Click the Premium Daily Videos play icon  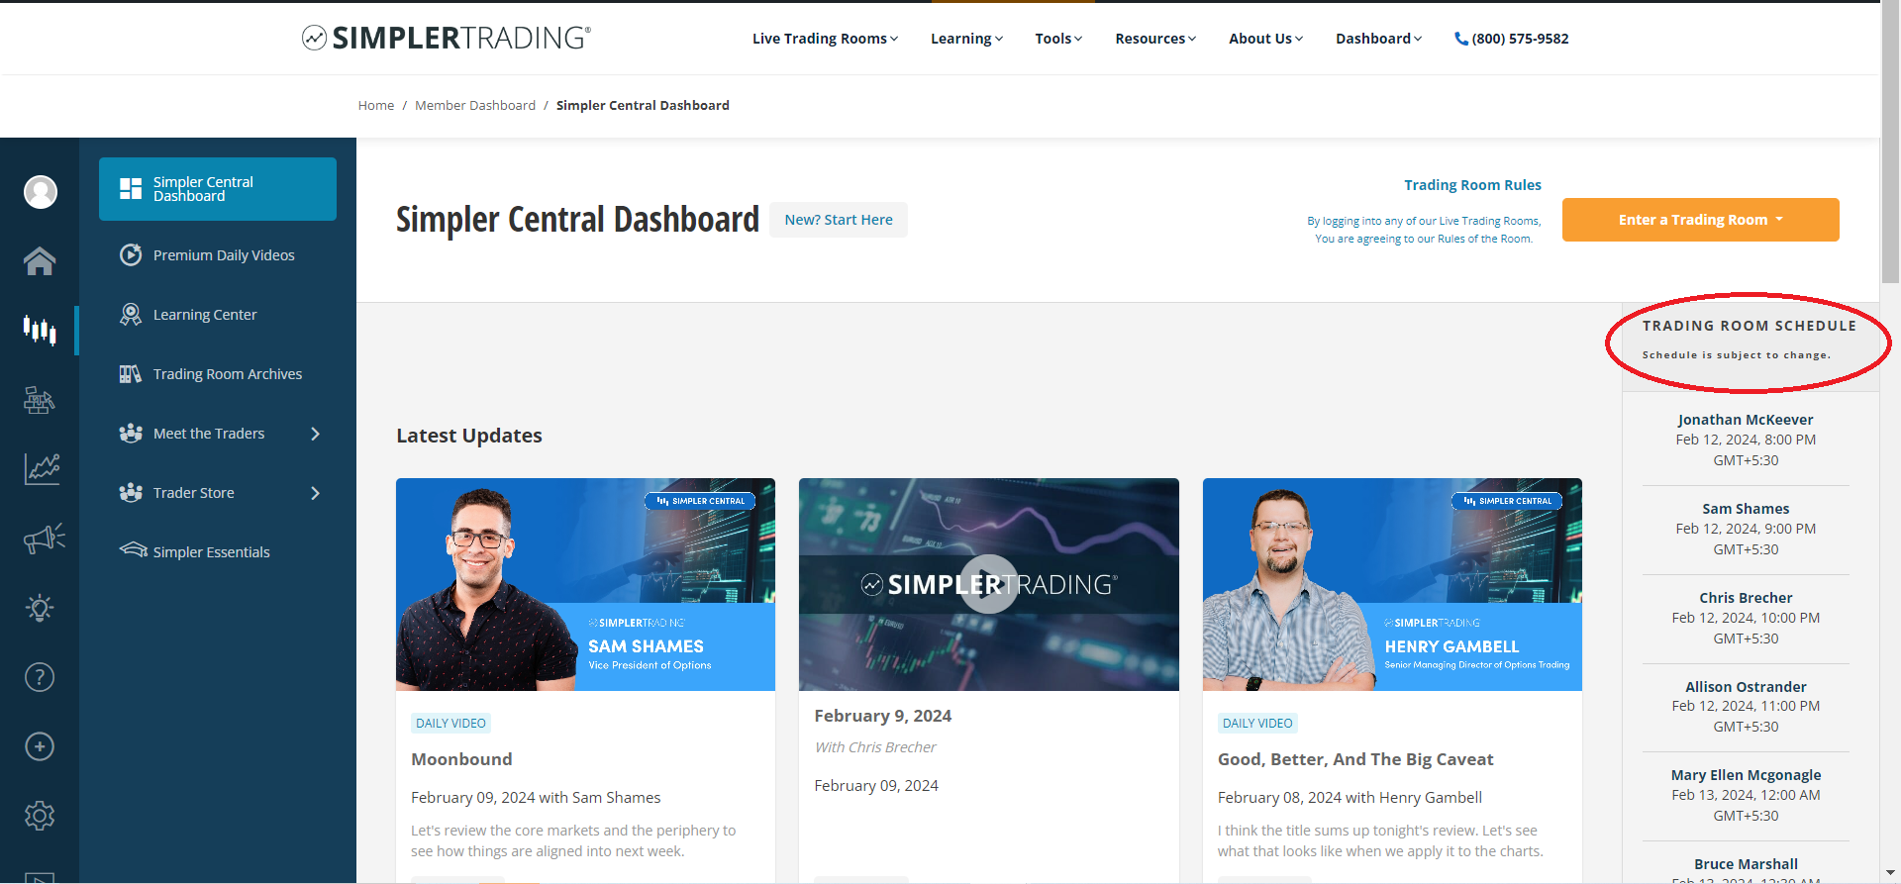131,255
